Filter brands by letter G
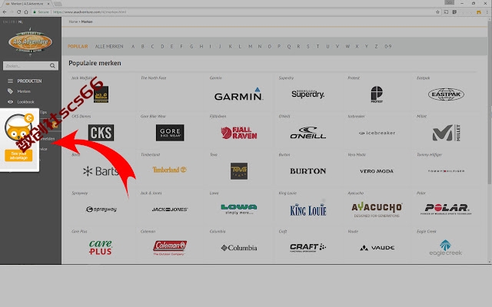Viewport: 492px width, 307px height. (191, 46)
